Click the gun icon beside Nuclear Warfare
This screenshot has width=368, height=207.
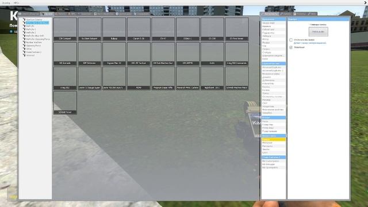(x=24, y=43)
